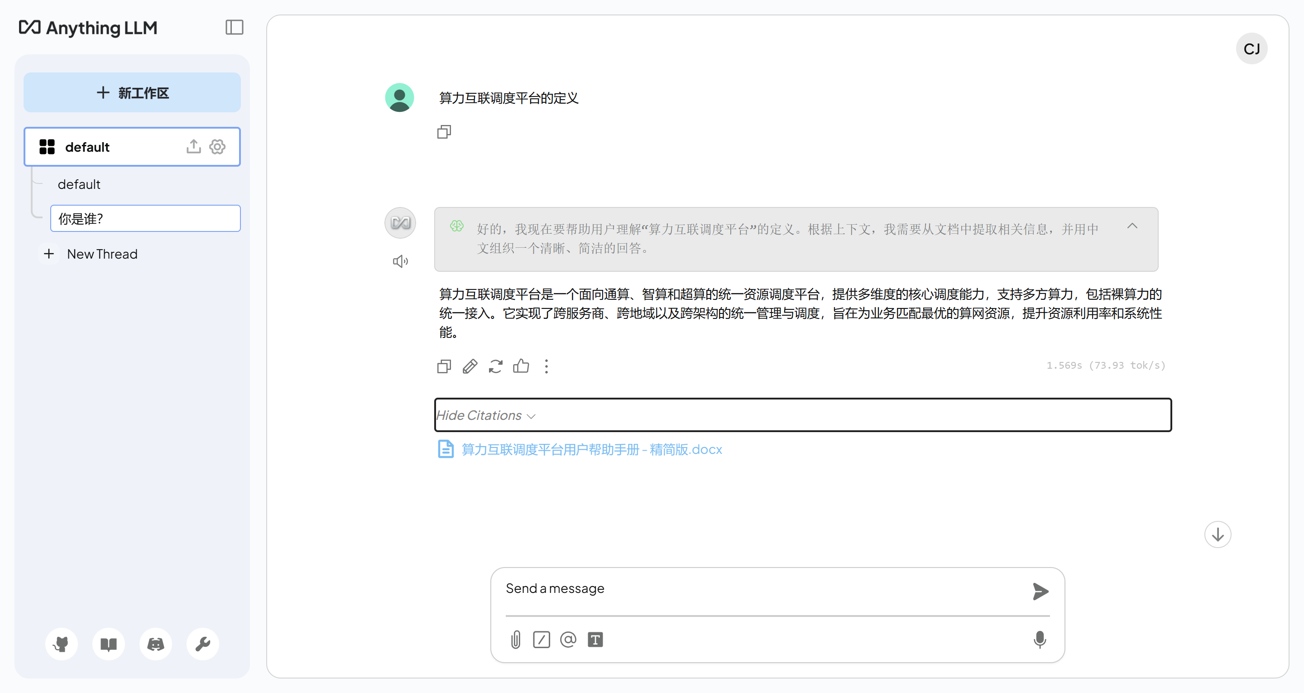Jump to bottom with down arrow button

(1218, 535)
